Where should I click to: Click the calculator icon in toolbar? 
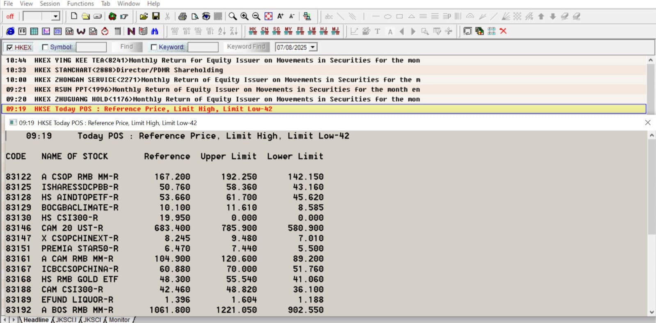coord(118,31)
